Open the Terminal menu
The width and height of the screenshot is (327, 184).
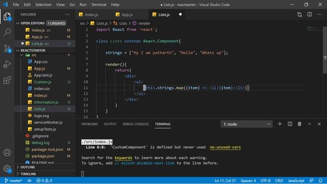tap(99, 5)
